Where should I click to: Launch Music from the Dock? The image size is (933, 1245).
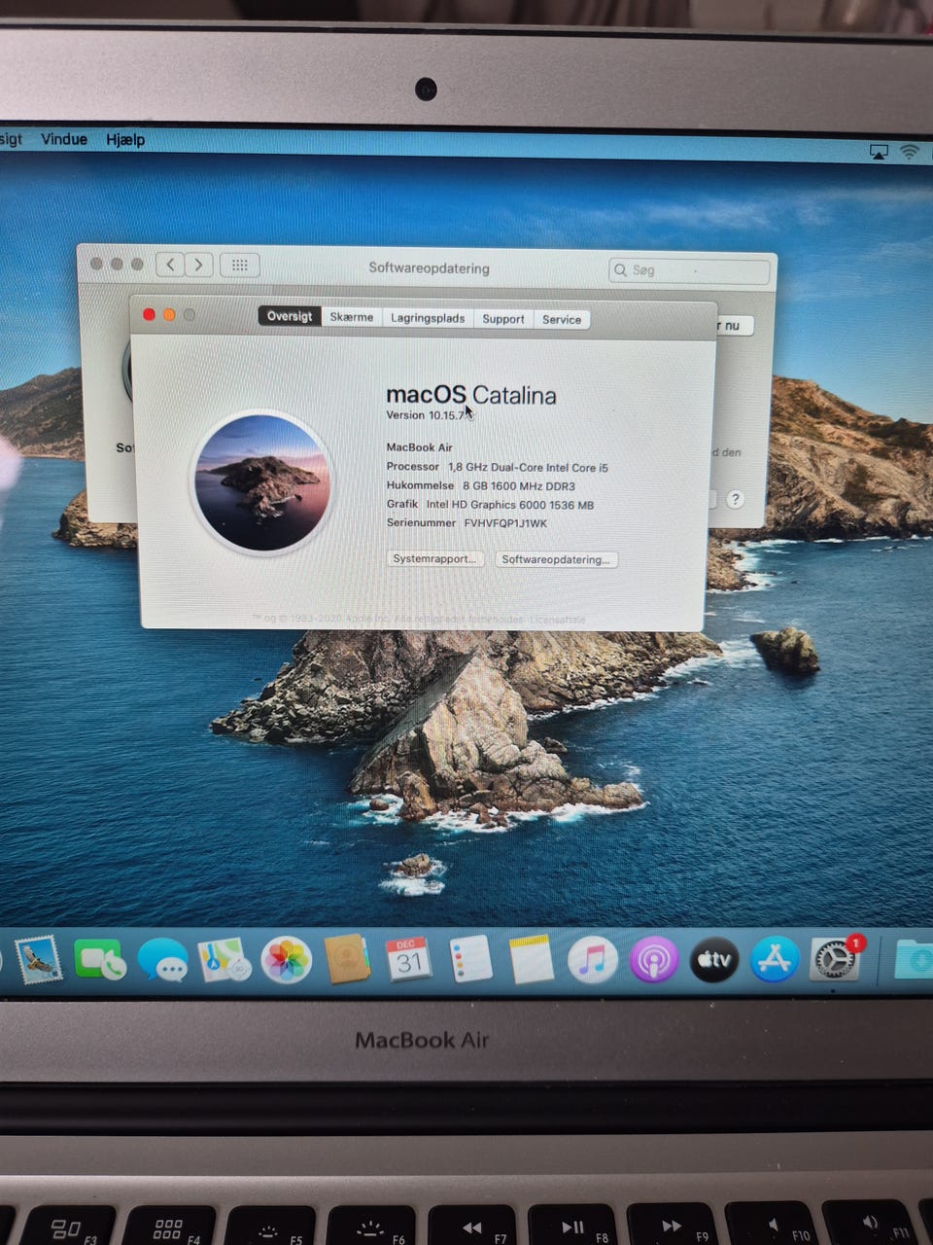click(592, 961)
